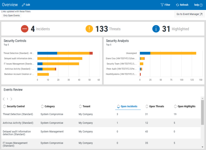Sort by Category column
Screen dimensions: 206x150
point(49,106)
